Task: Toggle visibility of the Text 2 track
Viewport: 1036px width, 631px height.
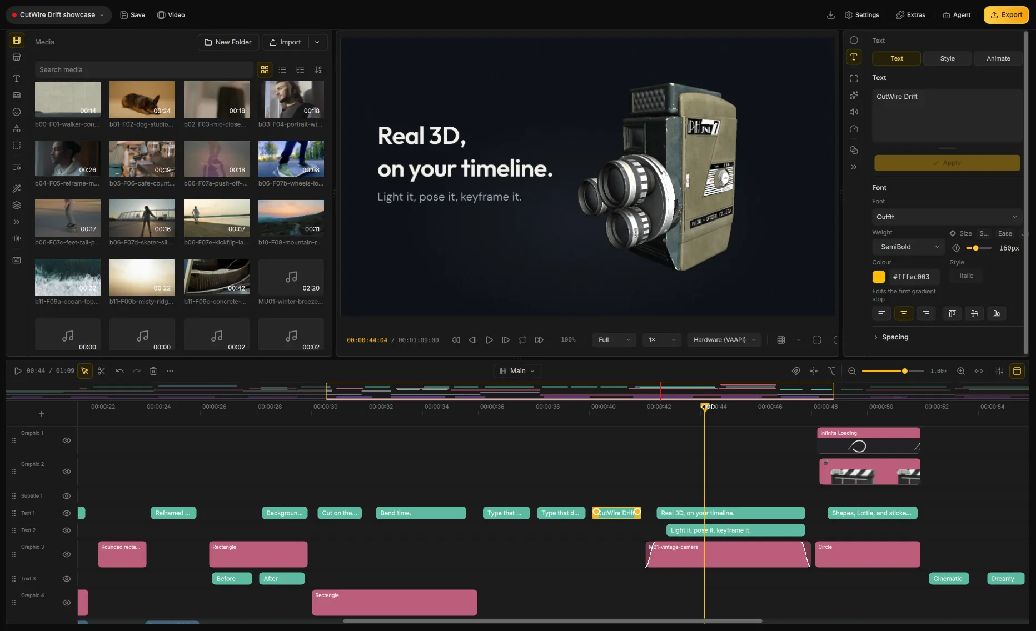Action: [x=67, y=530]
